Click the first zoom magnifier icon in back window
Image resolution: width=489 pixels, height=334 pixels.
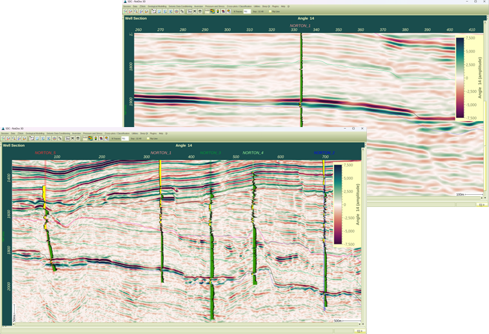(126, 11)
